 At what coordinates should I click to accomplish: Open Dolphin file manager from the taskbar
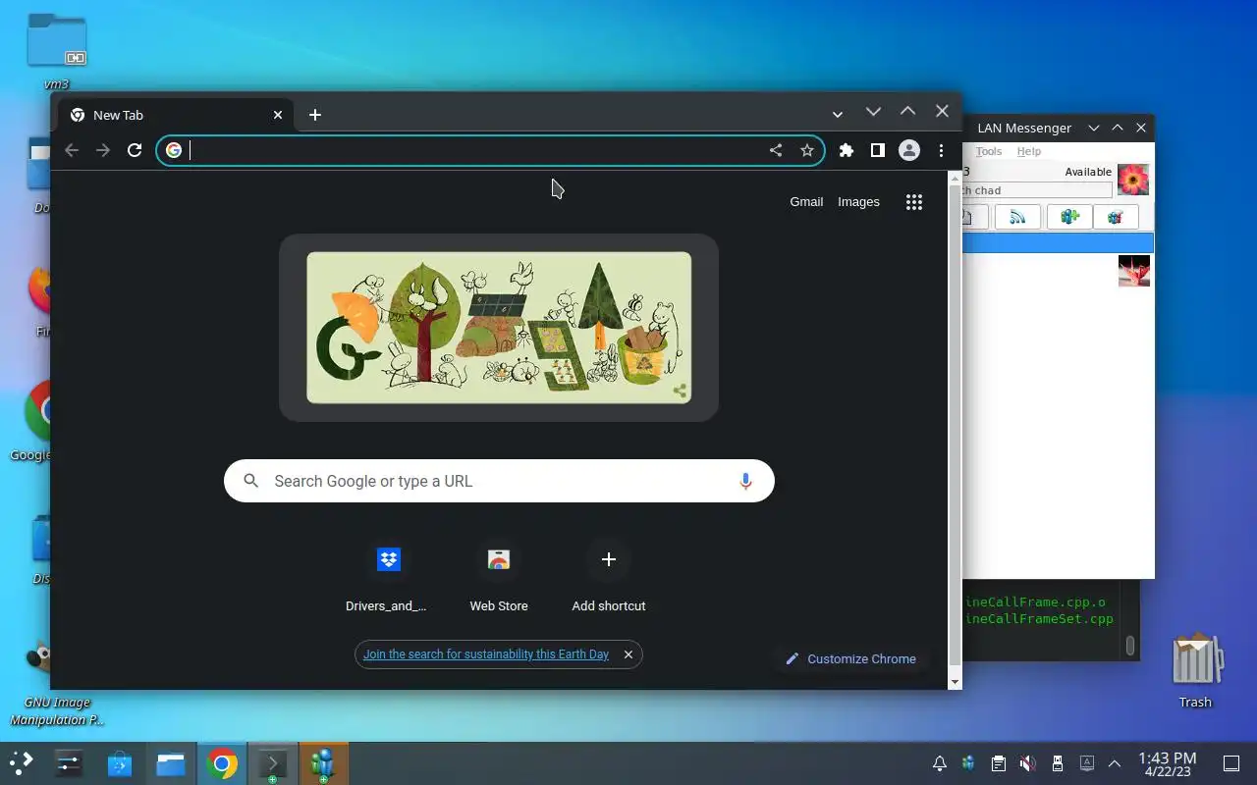pos(171,763)
